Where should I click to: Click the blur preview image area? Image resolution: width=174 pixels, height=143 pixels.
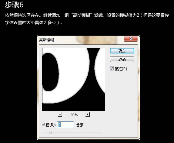point(74,79)
